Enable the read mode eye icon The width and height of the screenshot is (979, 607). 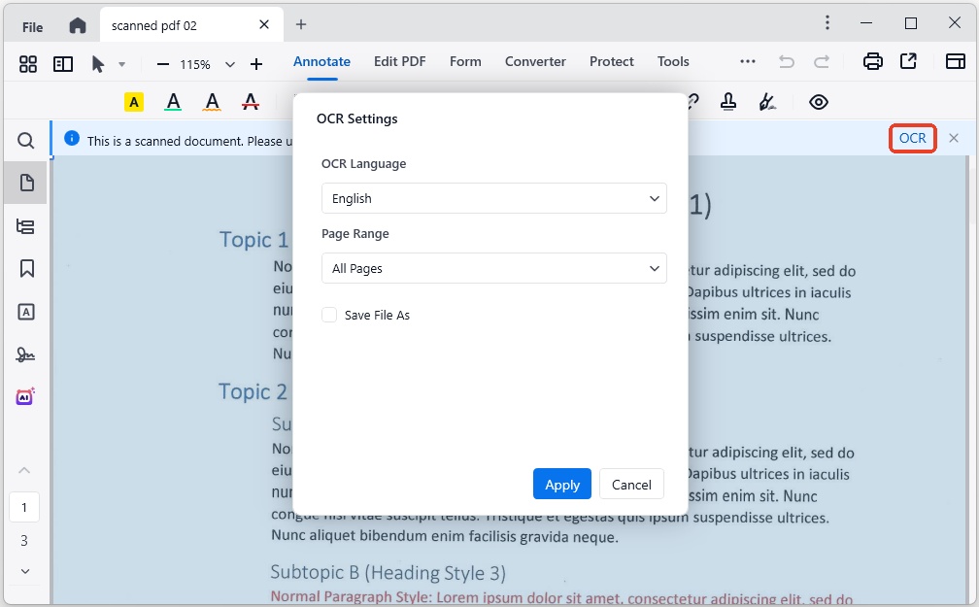[818, 101]
